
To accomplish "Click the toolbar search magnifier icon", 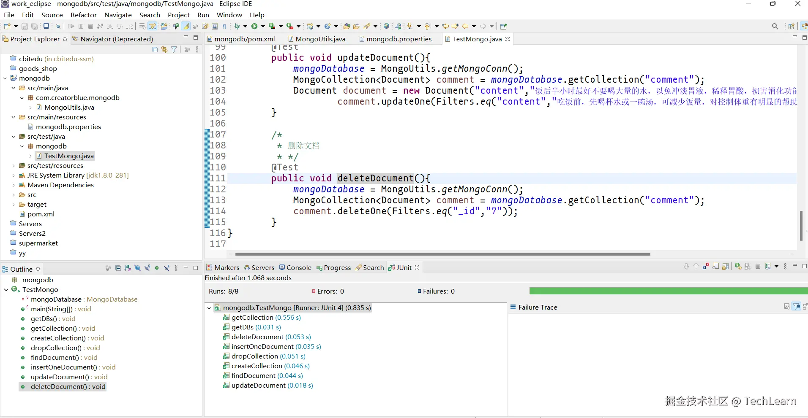I will (x=775, y=26).
